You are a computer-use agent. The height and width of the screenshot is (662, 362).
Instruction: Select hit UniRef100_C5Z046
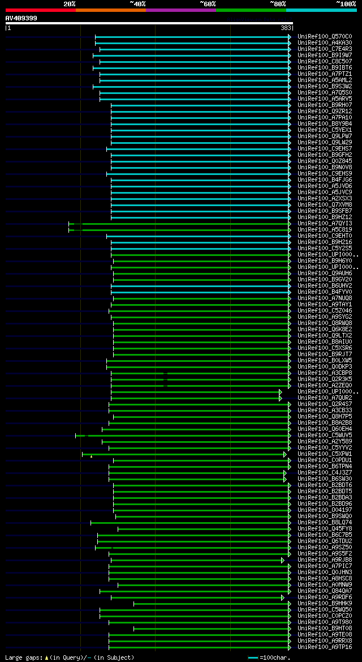click(x=325, y=310)
